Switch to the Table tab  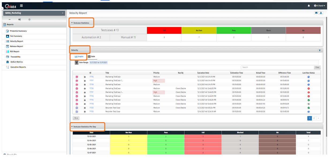pos(92,57)
